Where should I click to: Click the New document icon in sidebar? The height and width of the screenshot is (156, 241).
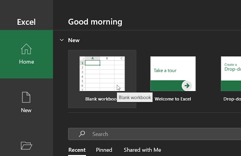(x=26, y=97)
